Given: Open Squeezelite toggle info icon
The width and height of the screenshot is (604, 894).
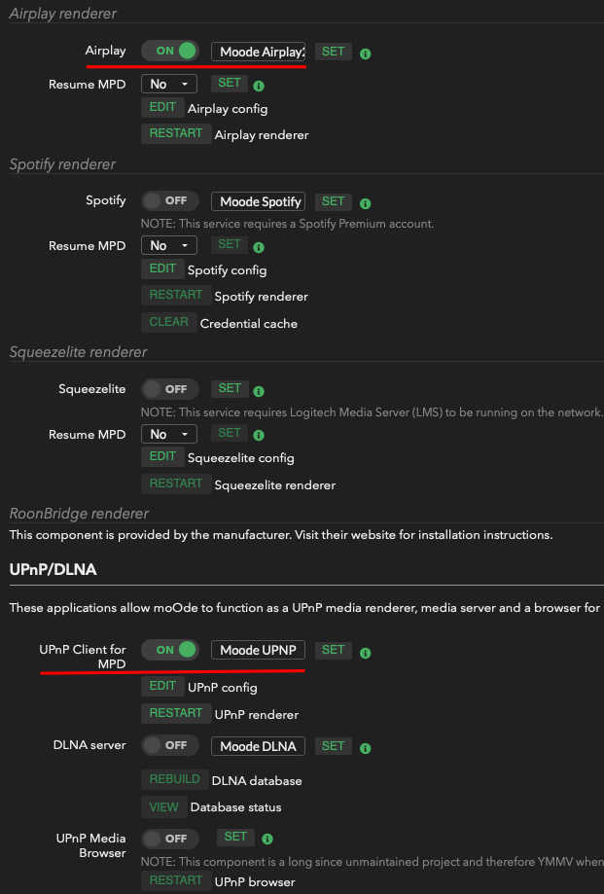Looking at the screenshot, I should tap(259, 391).
